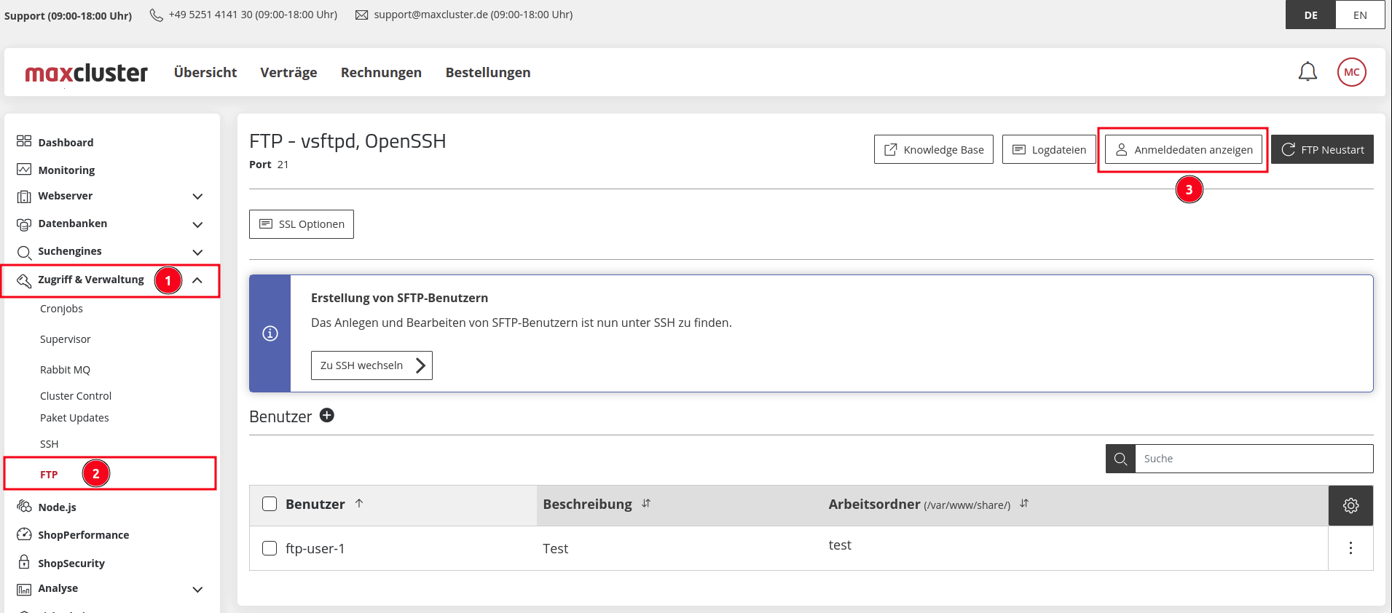Switch language to EN
Viewport: 1392px width, 613px height.
[x=1360, y=15]
